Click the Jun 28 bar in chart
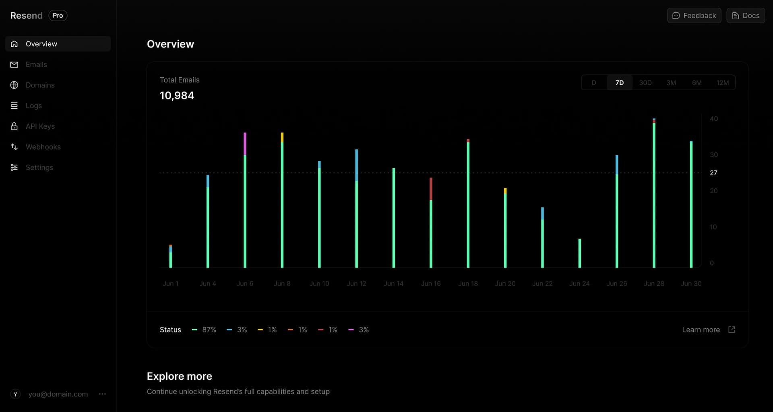 [x=654, y=193]
